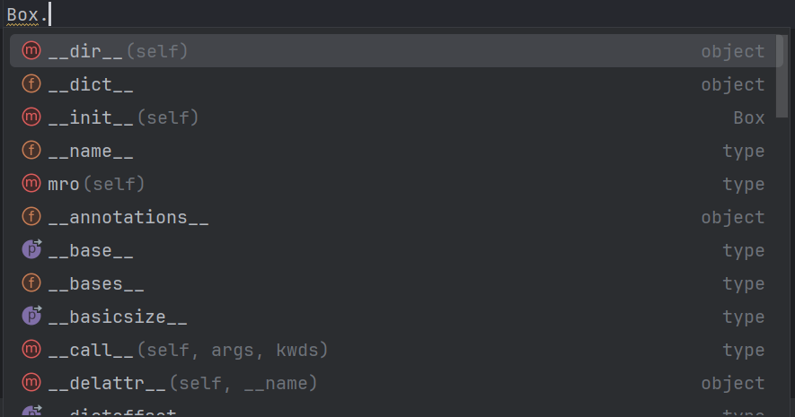This screenshot has width=795, height=417.
Task: Pick the __init__(self) completion entry
Action: coord(123,117)
